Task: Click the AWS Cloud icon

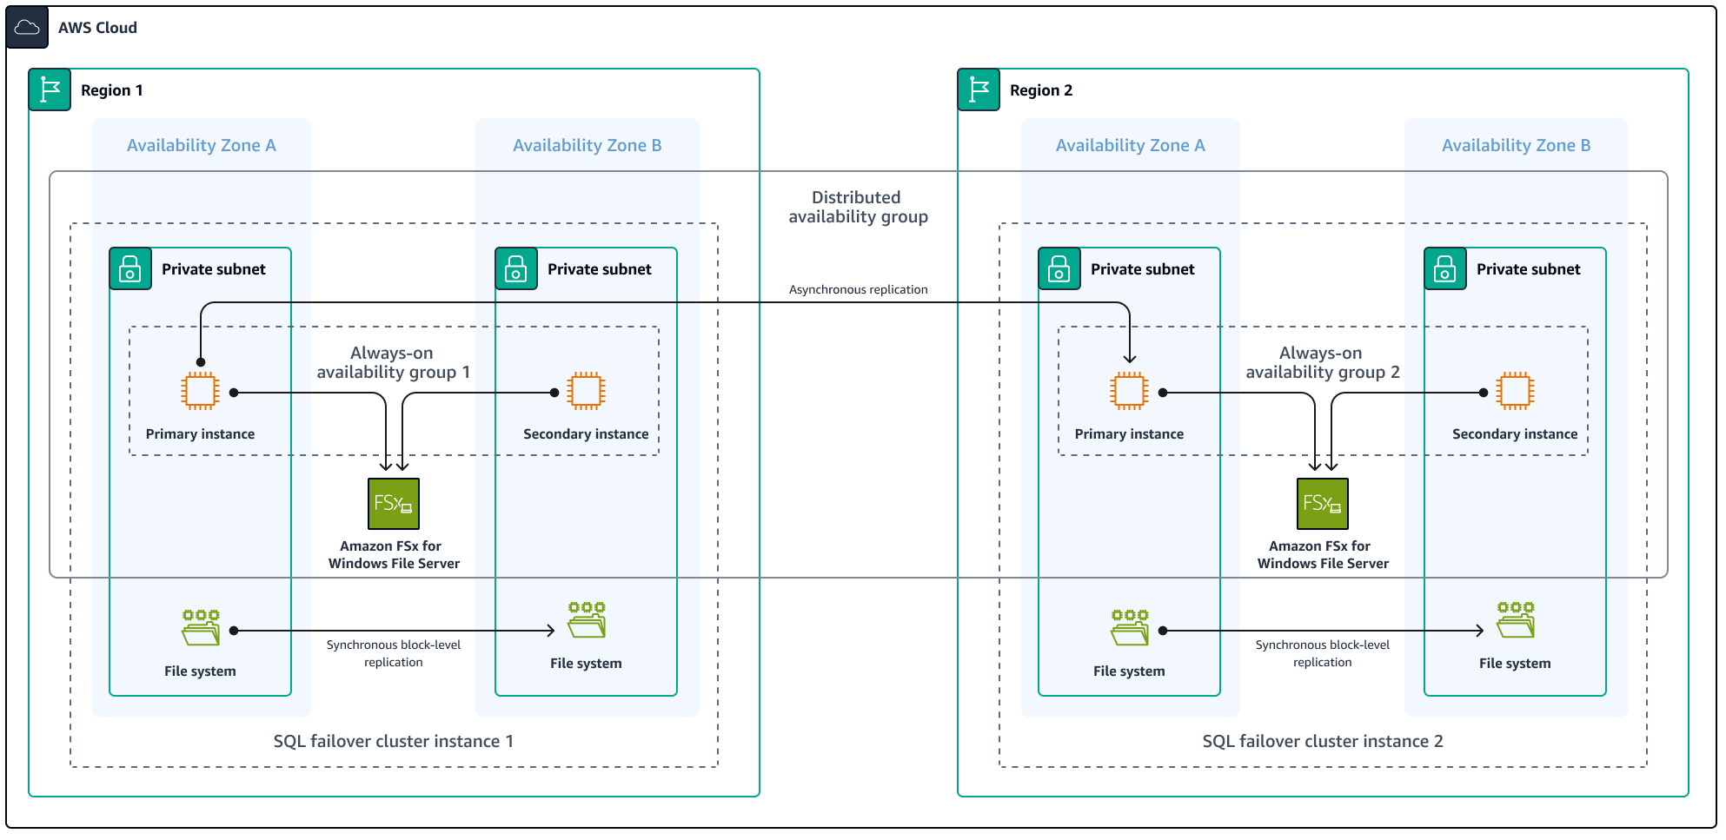Action: (26, 27)
